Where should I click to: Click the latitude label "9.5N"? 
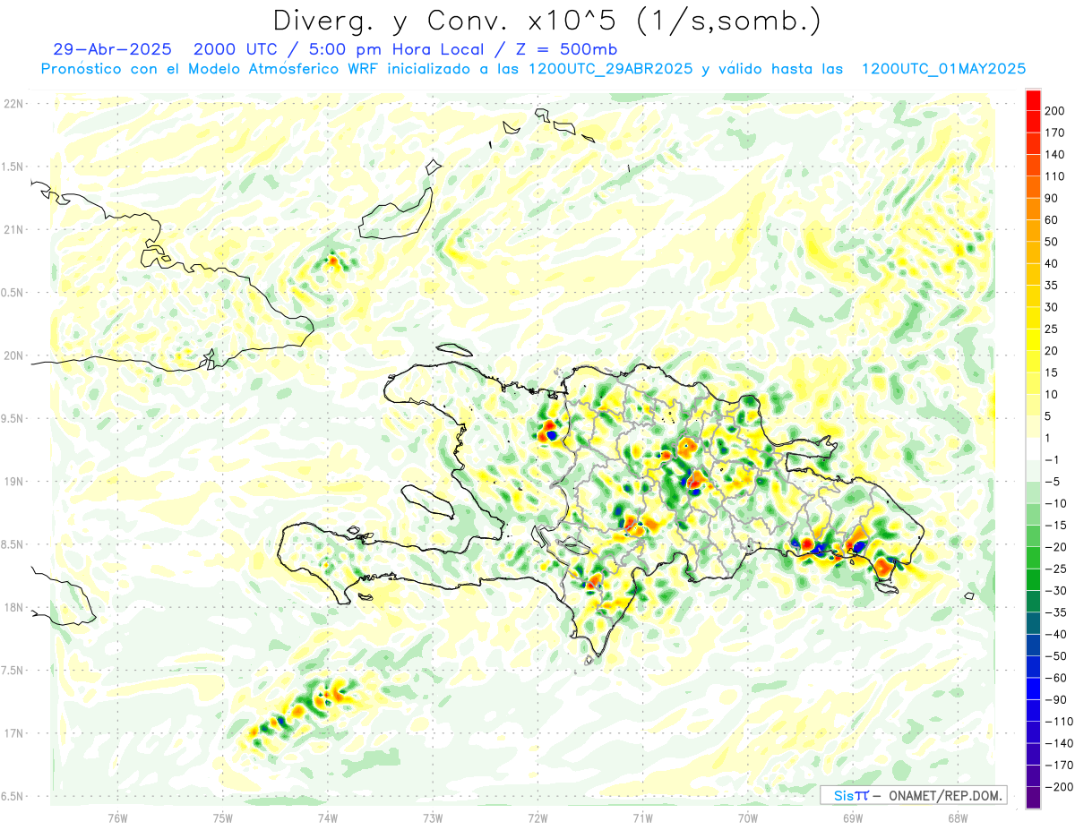pyautogui.click(x=13, y=419)
